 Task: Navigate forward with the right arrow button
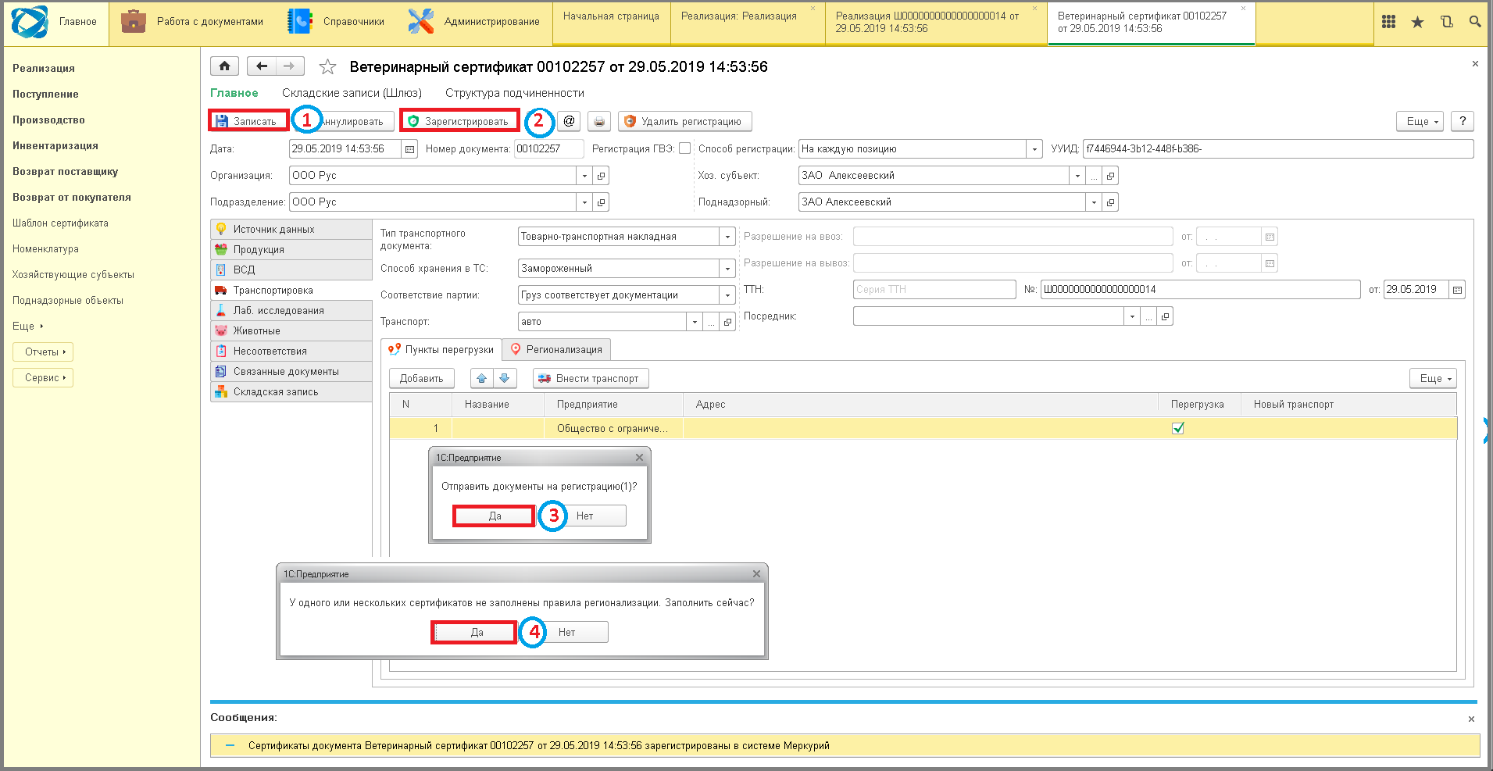click(290, 66)
